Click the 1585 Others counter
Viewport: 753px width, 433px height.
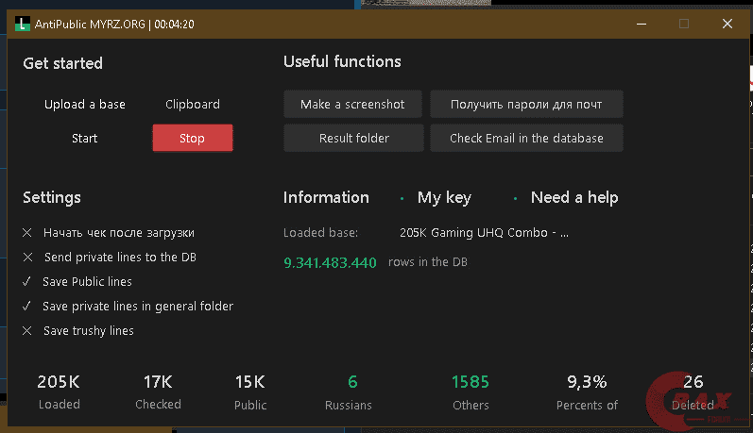(471, 392)
